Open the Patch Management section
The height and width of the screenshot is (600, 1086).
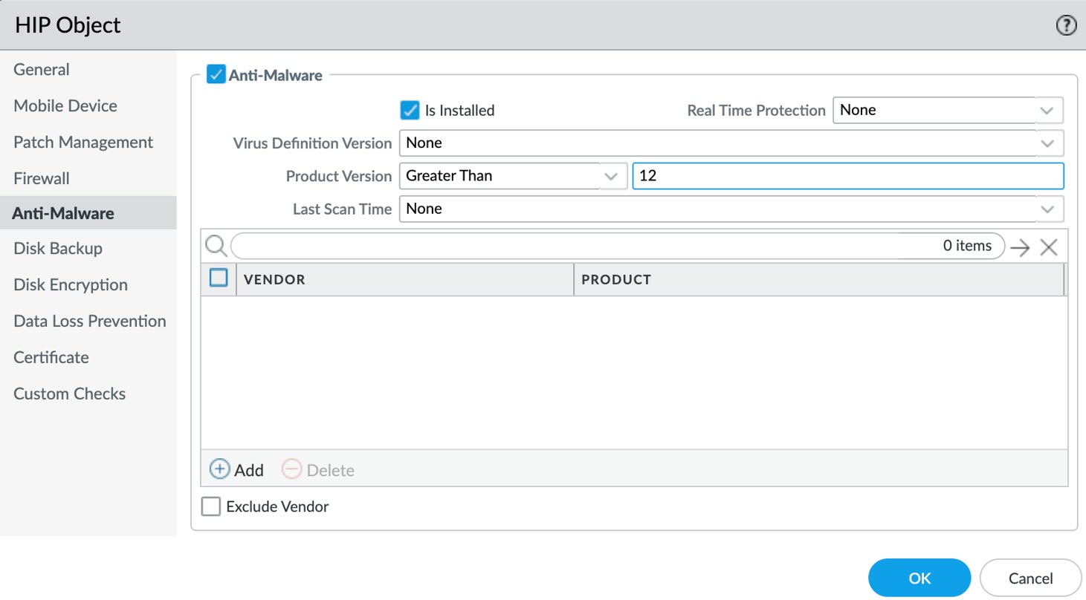[x=83, y=142]
